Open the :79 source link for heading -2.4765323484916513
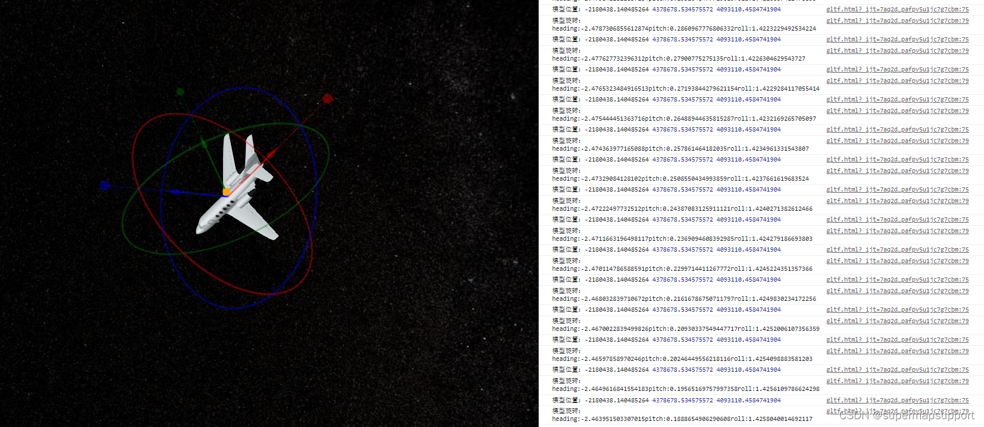 point(897,80)
